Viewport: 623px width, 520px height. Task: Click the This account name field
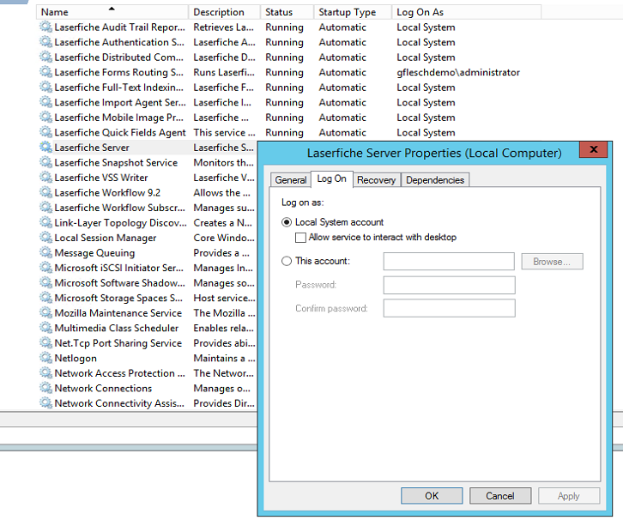point(449,262)
